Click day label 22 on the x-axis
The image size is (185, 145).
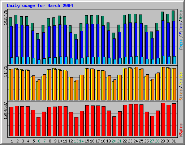click(125, 141)
